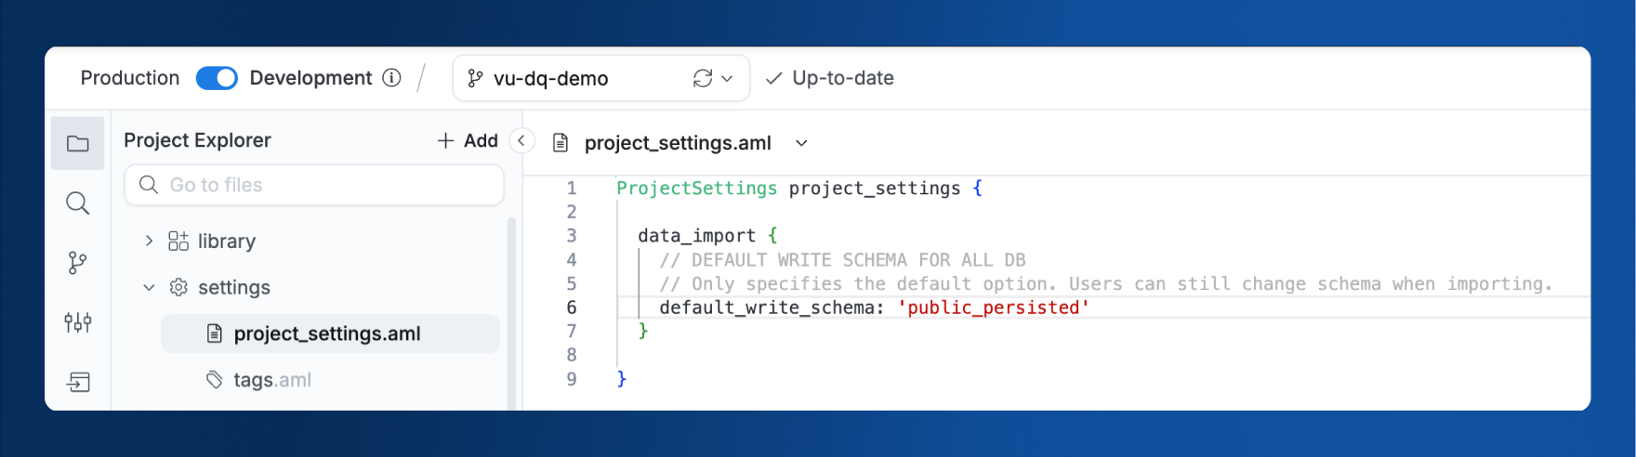Open the search sidebar icon
Image resolution: width=1636 pixels, height=457 pixels.
click(78, 203)
